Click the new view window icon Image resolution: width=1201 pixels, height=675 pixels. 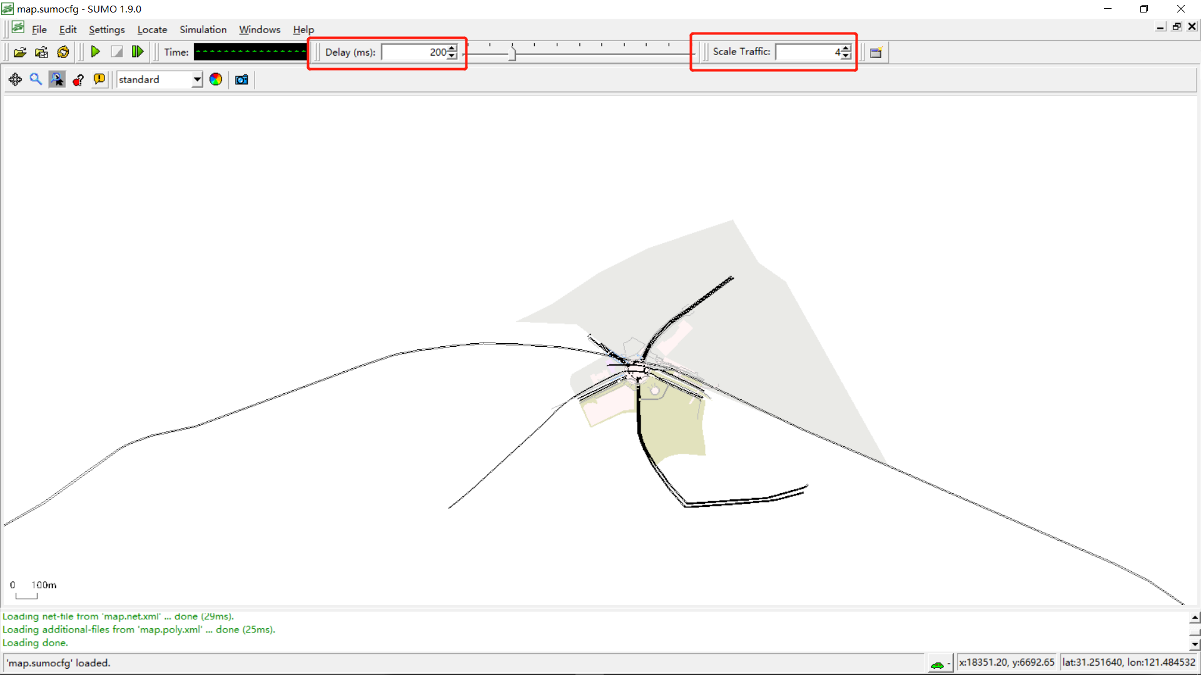click(876, 52)
